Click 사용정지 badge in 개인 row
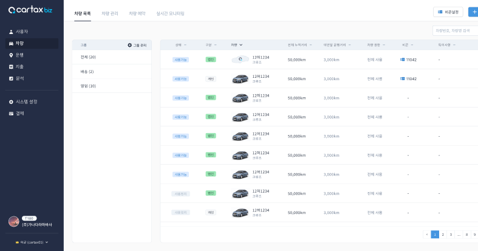Viewport: 478px width, 251px height. 180,213
